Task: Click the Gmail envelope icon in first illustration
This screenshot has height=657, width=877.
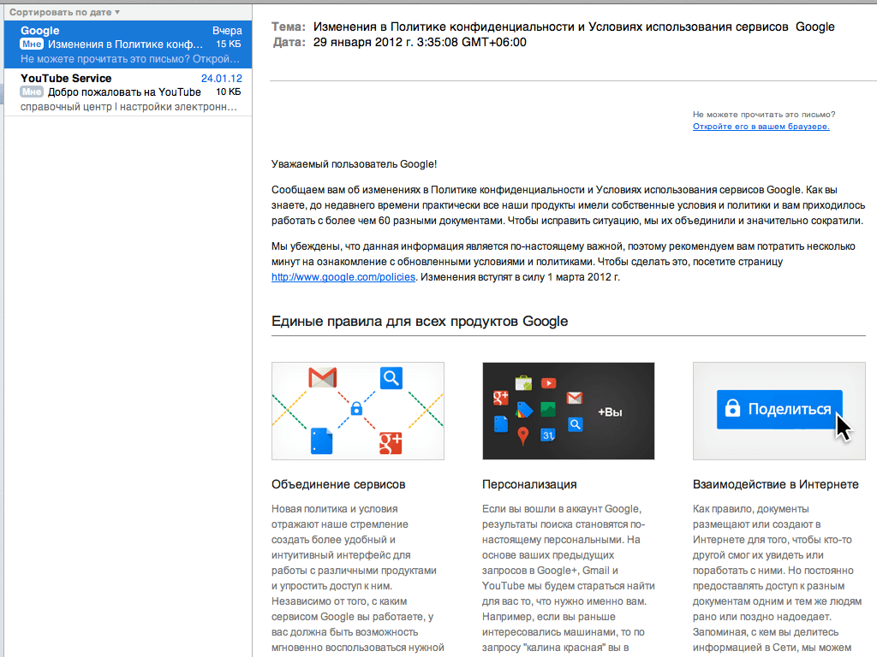Action: (x=323, y=377)
